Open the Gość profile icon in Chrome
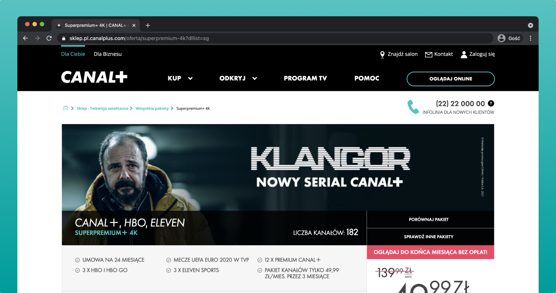Viewport: 556px width, 293px height. (502, 38)
